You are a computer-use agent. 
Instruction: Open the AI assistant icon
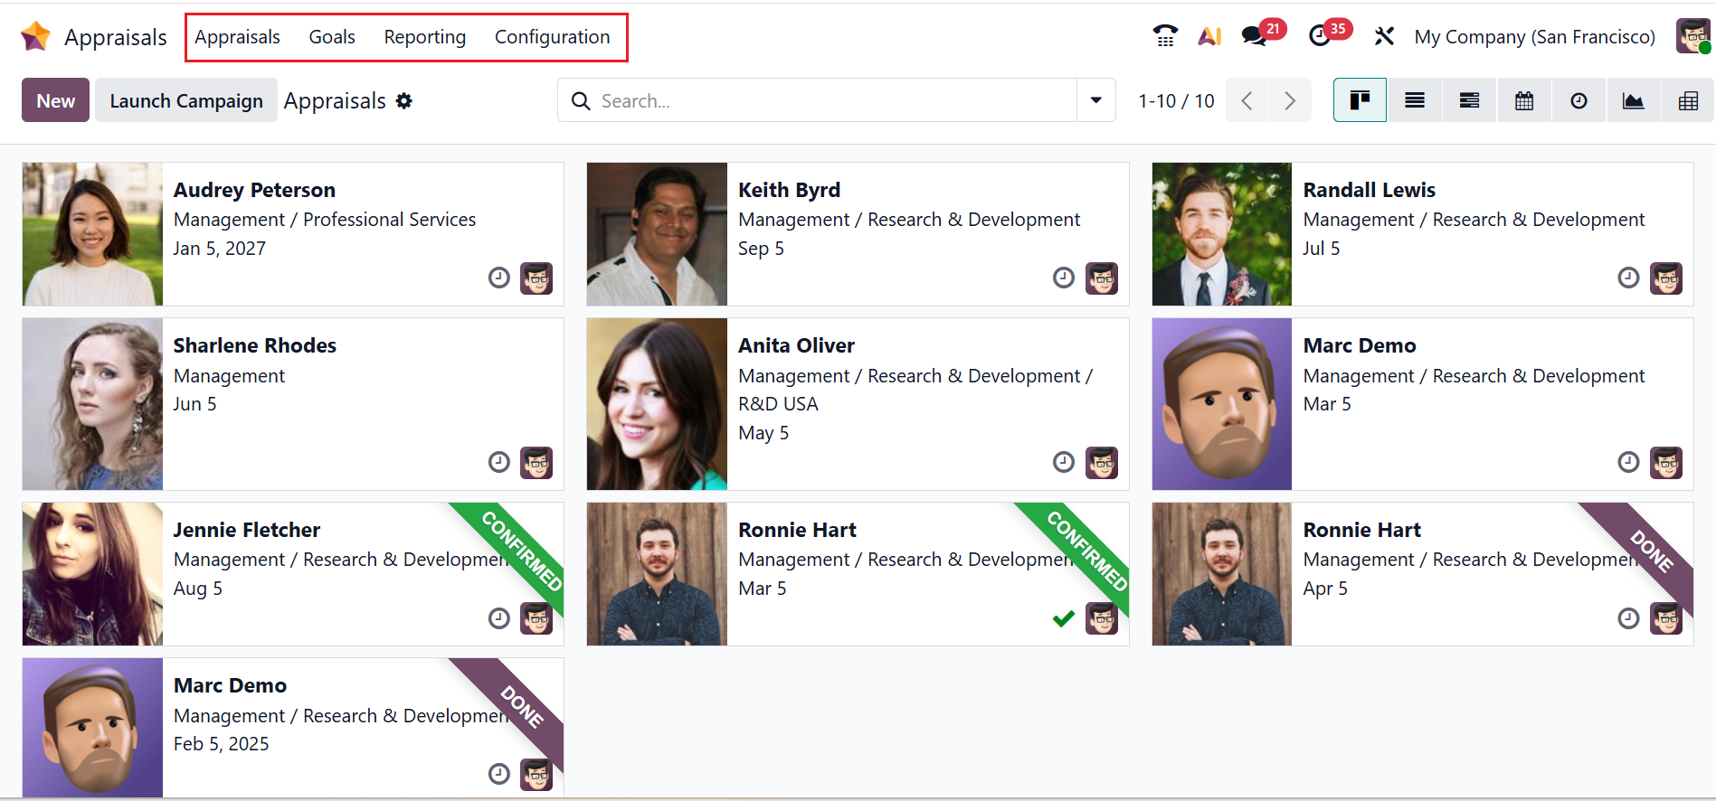(x=1209, y=36)
